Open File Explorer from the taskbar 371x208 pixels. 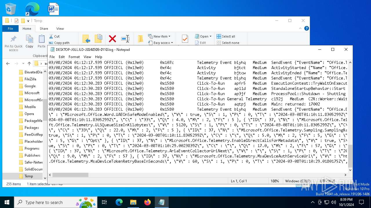click(133, 202)
